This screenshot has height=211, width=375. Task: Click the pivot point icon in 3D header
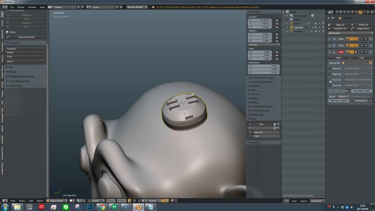pyautogui.click(x=78, y=201)
